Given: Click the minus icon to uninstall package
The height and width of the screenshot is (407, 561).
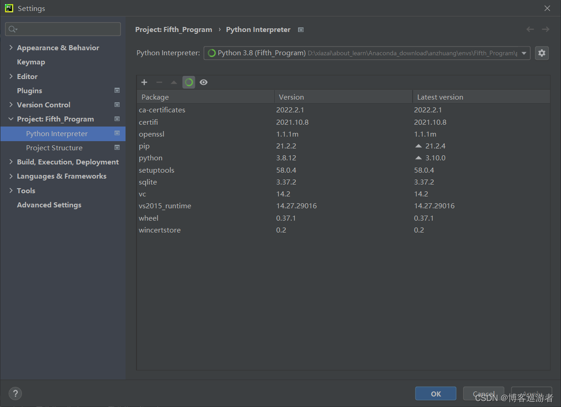Looking at the screenshot, I should 159,82.
